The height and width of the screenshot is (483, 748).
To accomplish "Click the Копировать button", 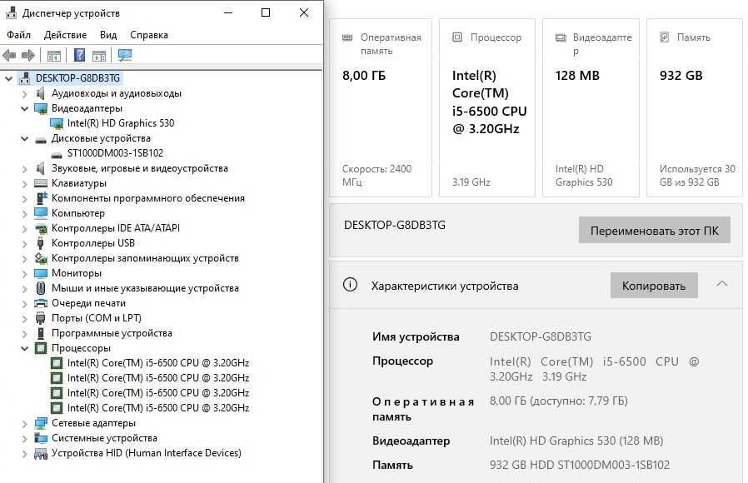I will point(654,285).
